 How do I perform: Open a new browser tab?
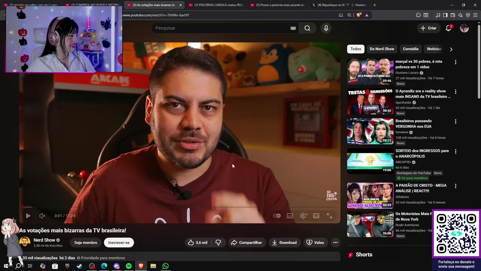(x=374, y=5)
